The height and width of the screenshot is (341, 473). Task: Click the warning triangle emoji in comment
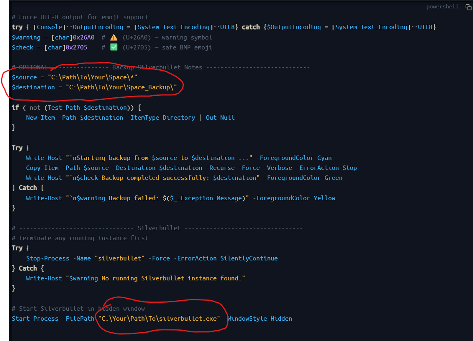click(x=113, y=37)
